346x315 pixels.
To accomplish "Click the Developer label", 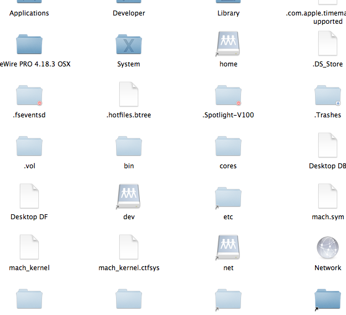I will (129, 13).
